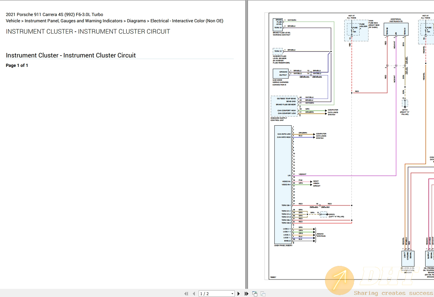Click the 'ONBOARD SUPPLY CONTROL UNIT' label
The height and width of the screenshot is (297, 434).
point(279,119)
